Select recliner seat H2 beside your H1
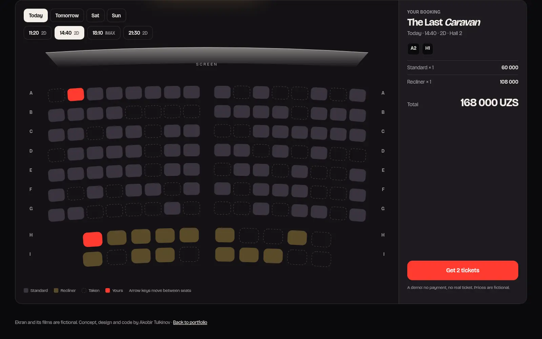The width and height of the screenshot is (542, 339). pyautogui.click(x=117, y=238)
